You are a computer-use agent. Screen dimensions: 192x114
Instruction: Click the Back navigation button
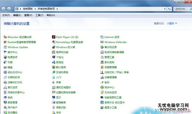pyautogui.click(x=3, y=9)
